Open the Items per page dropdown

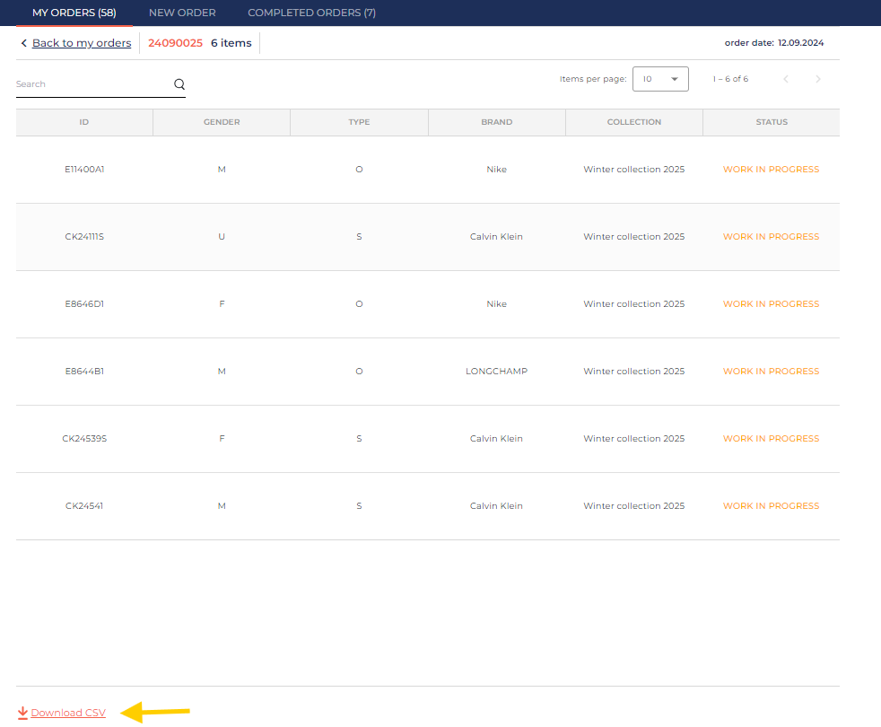point(660,79)
